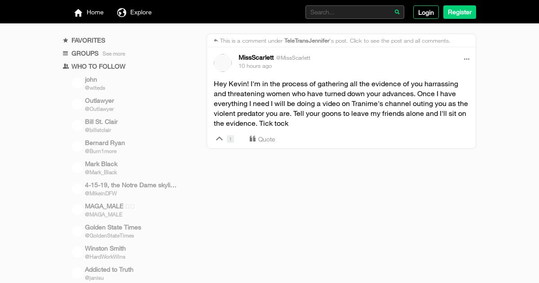Click the Home house icon

pyautogui.click(x=78, y=13)
